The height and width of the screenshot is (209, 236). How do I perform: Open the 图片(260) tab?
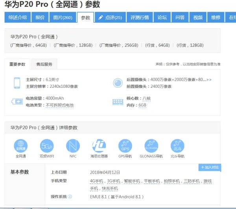63,17
